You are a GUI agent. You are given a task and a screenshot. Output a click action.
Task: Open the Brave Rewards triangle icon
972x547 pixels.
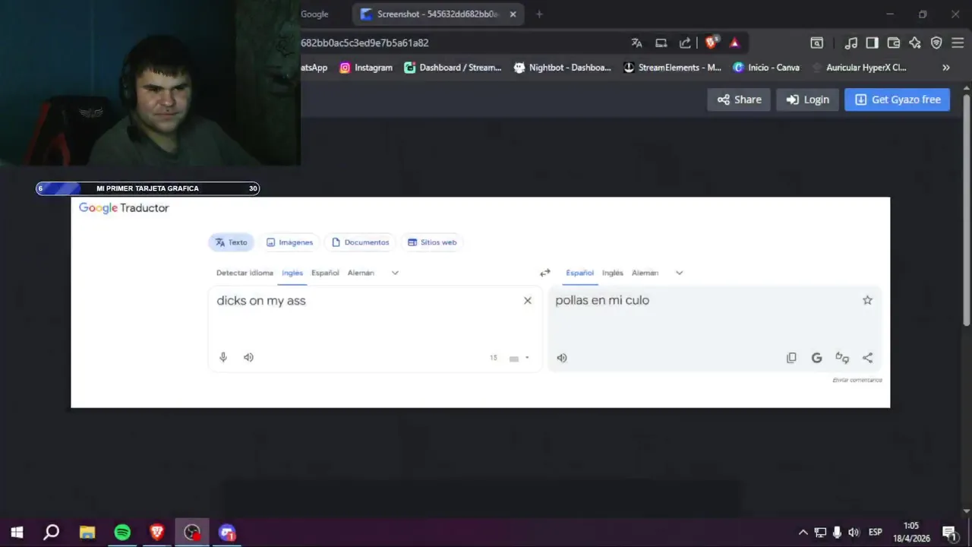tap(734, 43)
